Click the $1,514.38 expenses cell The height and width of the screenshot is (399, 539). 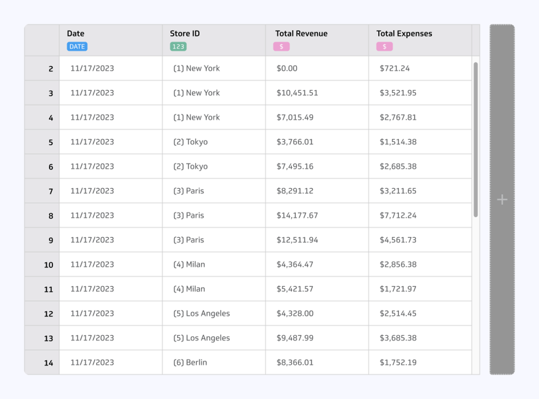point(420,142)
